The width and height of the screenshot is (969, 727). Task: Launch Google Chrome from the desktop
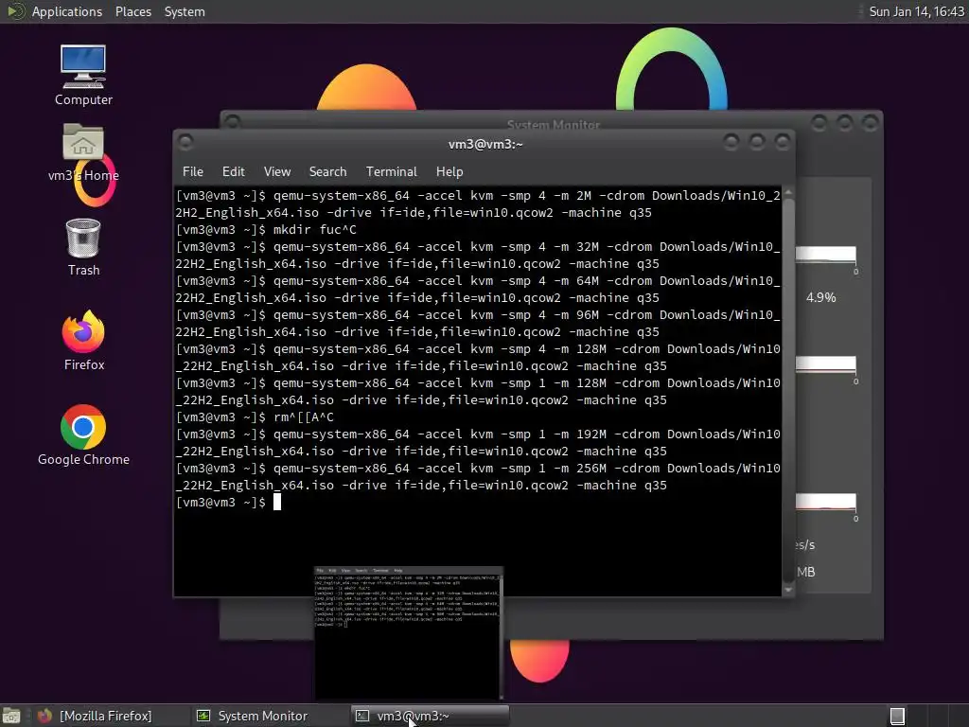(83, 434)
